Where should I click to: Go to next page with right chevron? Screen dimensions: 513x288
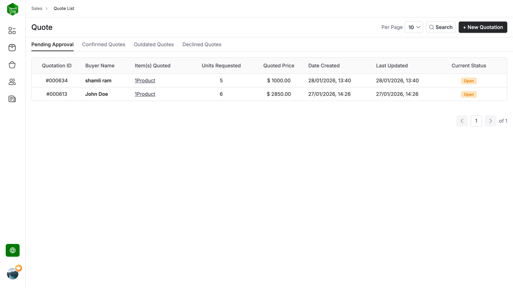(x=490, y=121)
